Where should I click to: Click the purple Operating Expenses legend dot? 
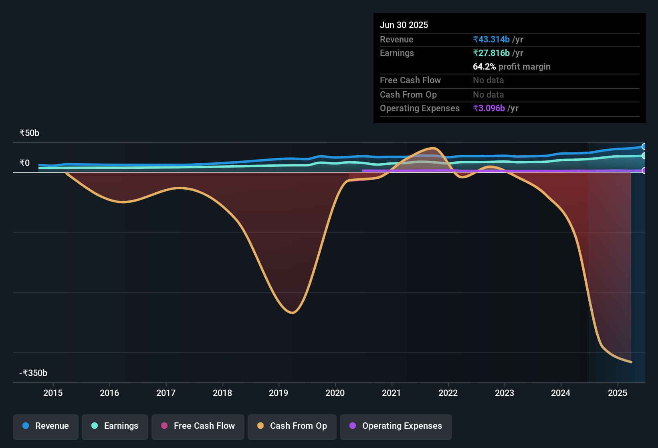point(353,426)
